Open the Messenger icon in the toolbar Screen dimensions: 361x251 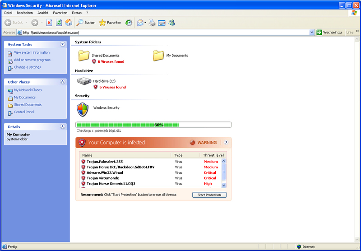[171, 23]
